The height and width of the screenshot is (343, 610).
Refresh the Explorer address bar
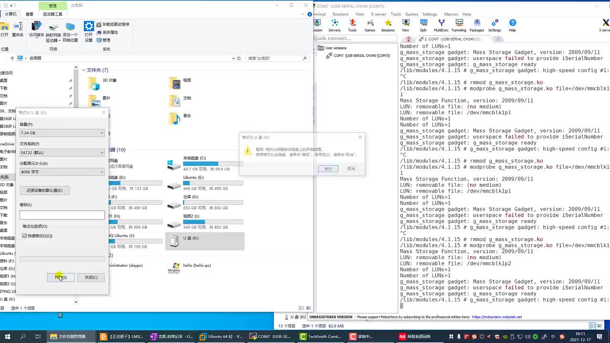[x=239, y=58]
